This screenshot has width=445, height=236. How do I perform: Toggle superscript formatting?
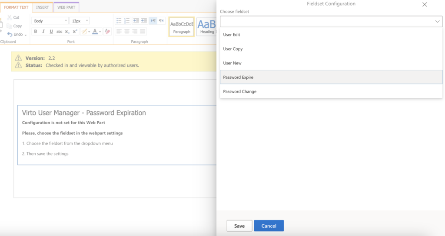click(x=75, y=32)
